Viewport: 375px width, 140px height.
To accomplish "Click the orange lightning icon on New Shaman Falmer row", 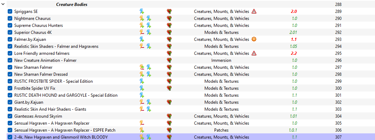I will 142,67.
